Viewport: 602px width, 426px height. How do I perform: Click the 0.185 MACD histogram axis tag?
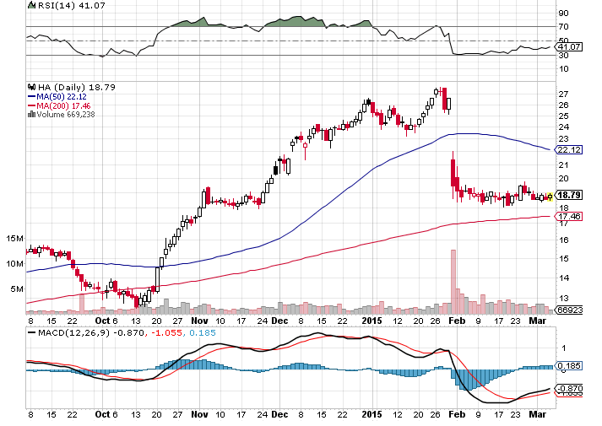point(568,365)
